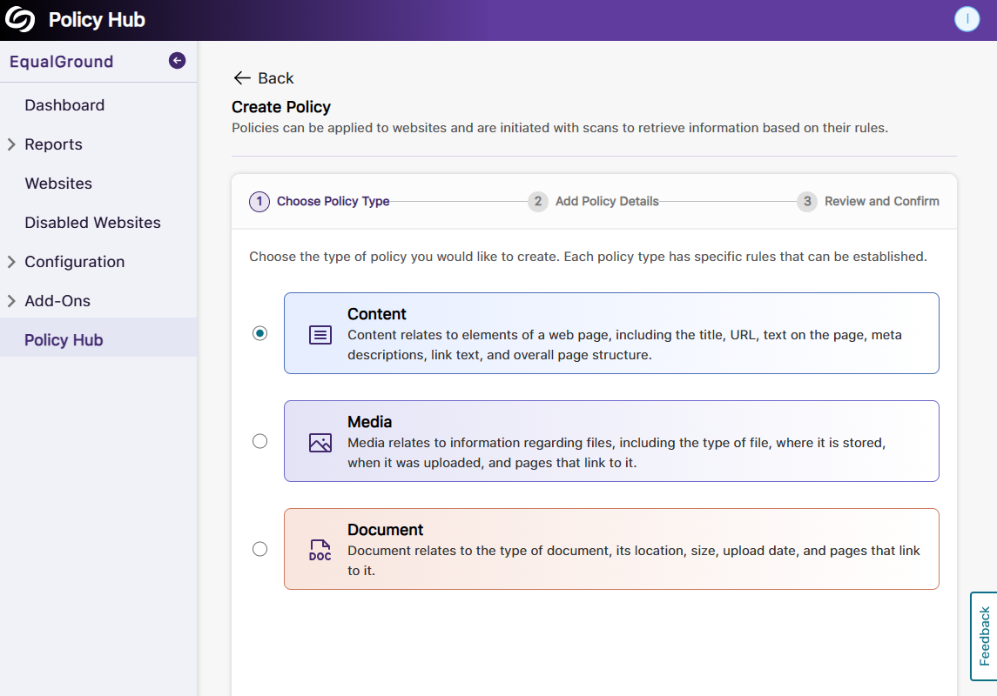Viewport: 997px width, 696px height.
Task: Select the Document radio button
Action: pos(259,549)
